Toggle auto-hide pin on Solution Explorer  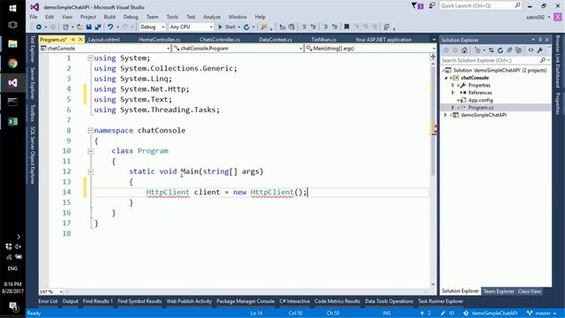pos(540,40)
